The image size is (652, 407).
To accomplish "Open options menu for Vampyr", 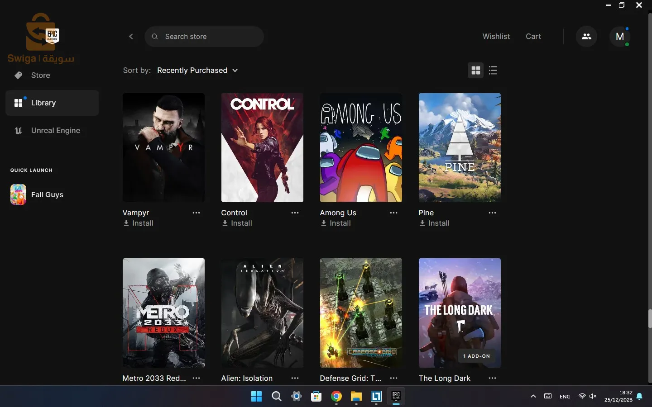I will (x=196, y=213).
